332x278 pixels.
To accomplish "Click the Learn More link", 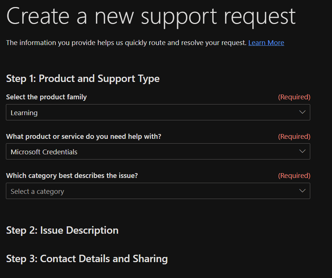I will point(266,42).
